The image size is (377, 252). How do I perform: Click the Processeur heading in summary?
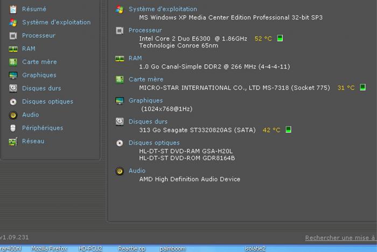tap(145, 30)
